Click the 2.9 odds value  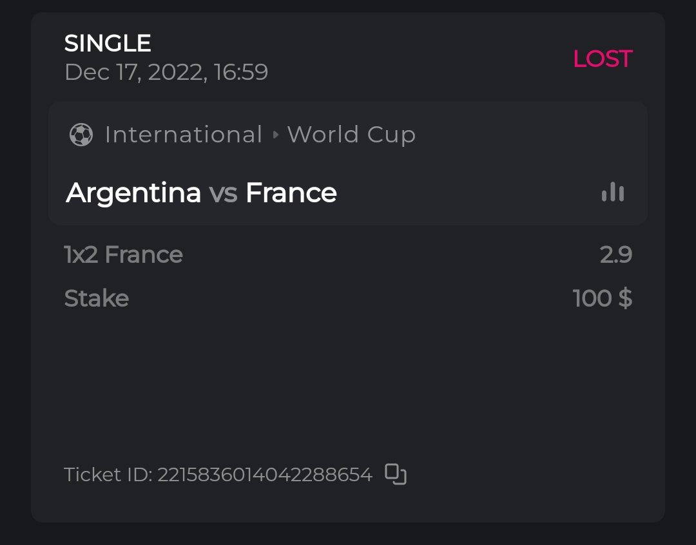[615, 254]
